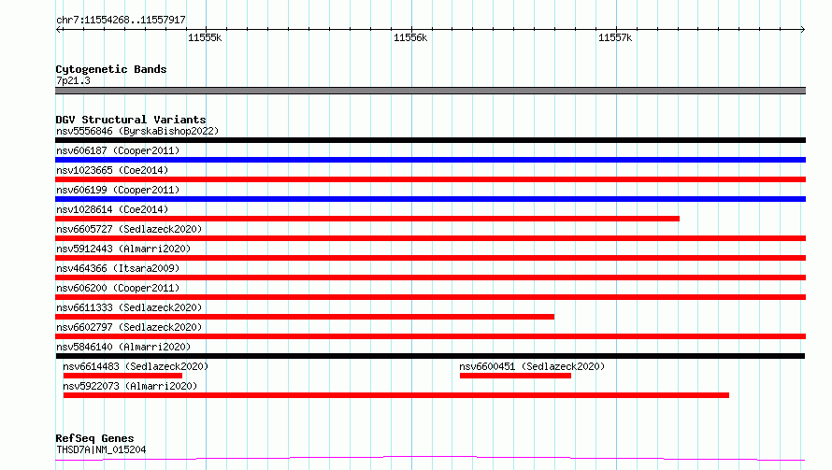Screen dimensions: 832x470
Task: Click the 11556k ruler tick label
Action: point(410,37)
